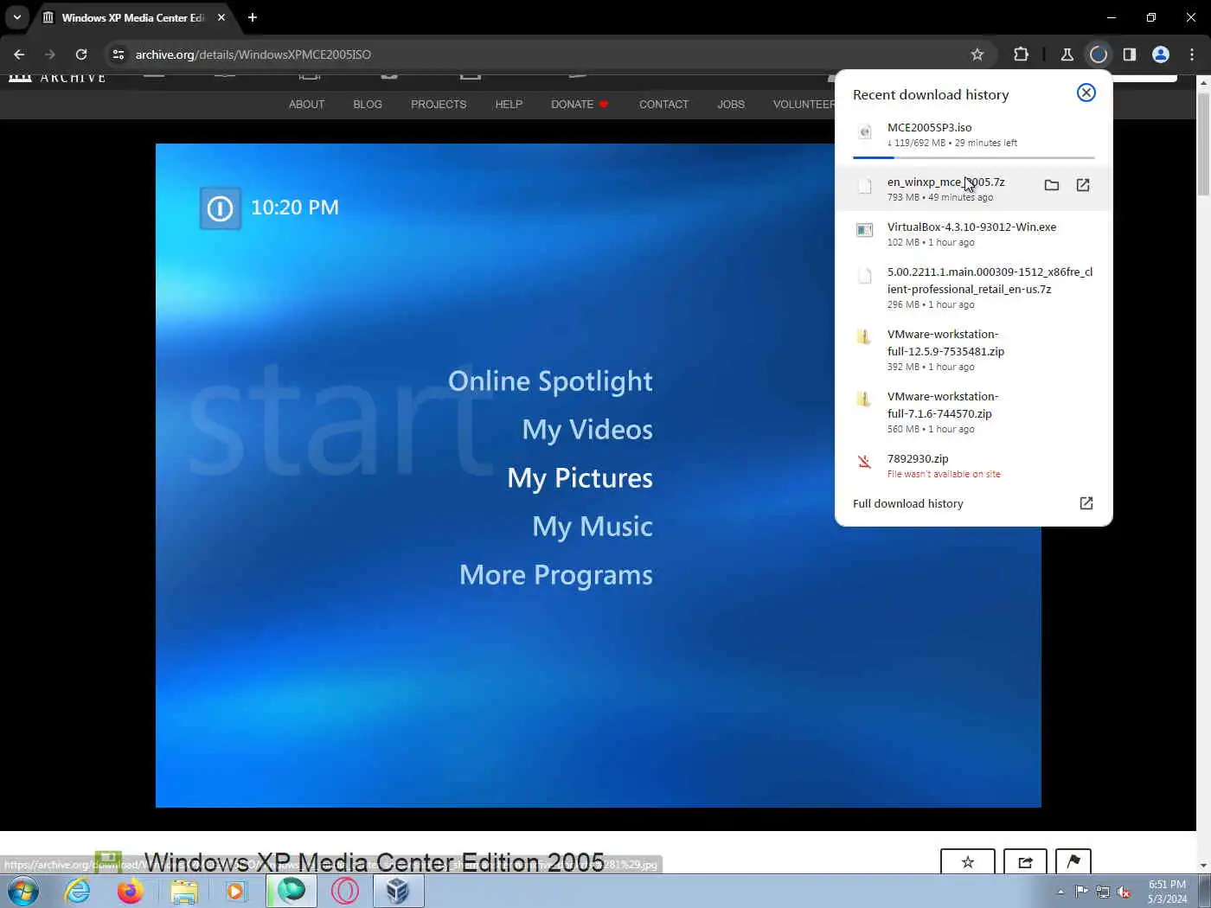Viewport: 1211px width, 908px height.
Task: Open Chrome Labs flask icon
Action: pos(1067,54)
